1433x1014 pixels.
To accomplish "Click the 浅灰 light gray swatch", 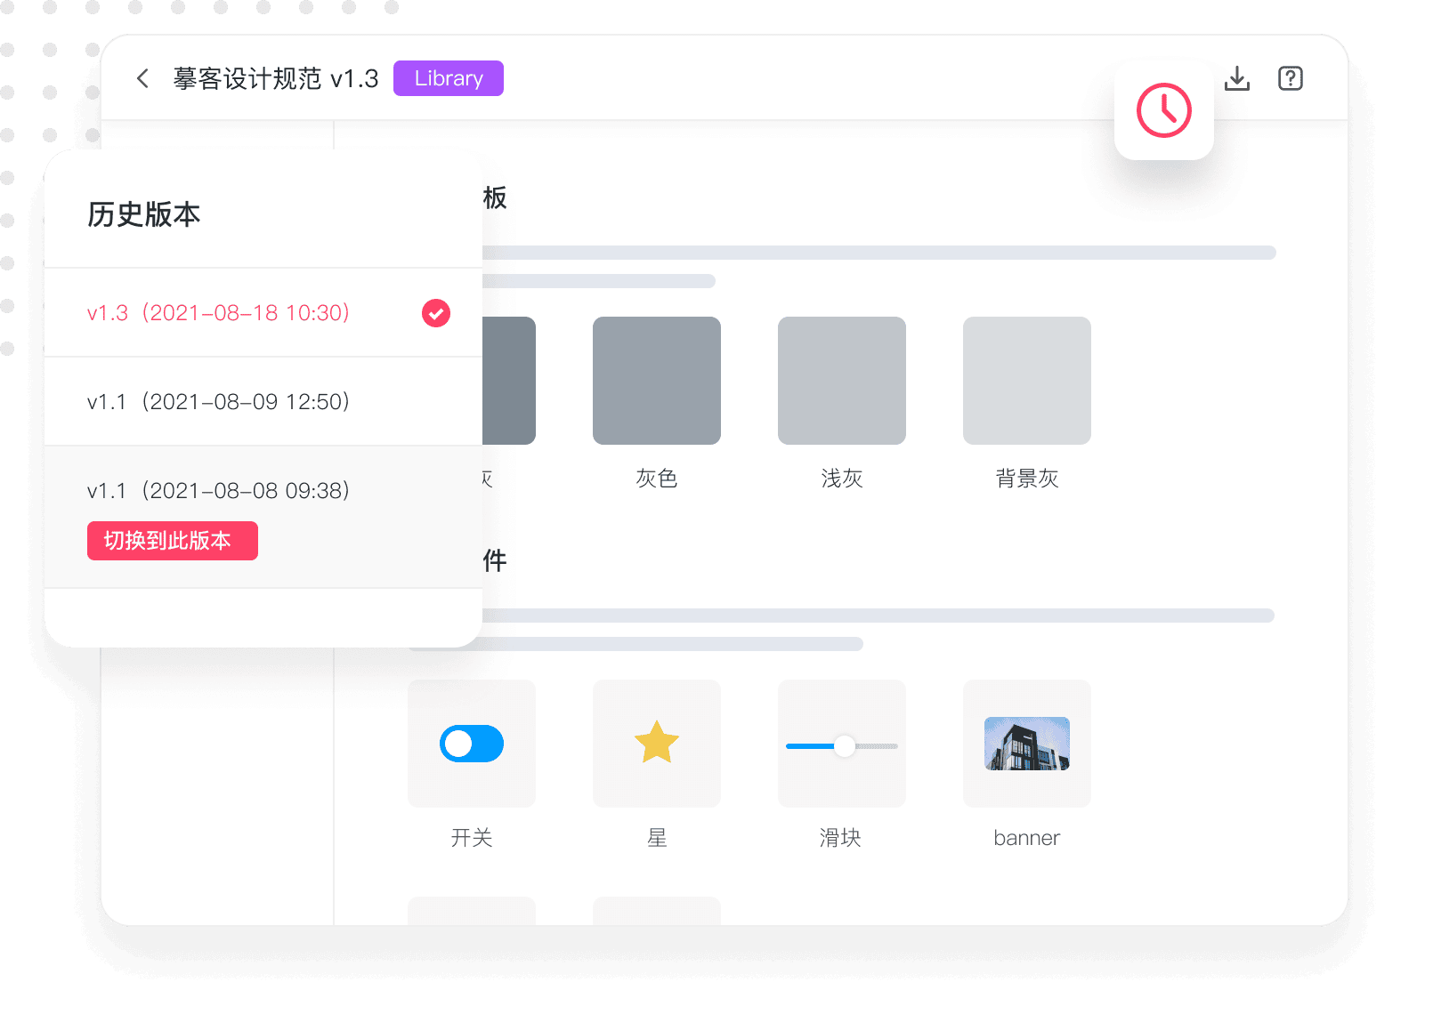I will pos(842,381).
